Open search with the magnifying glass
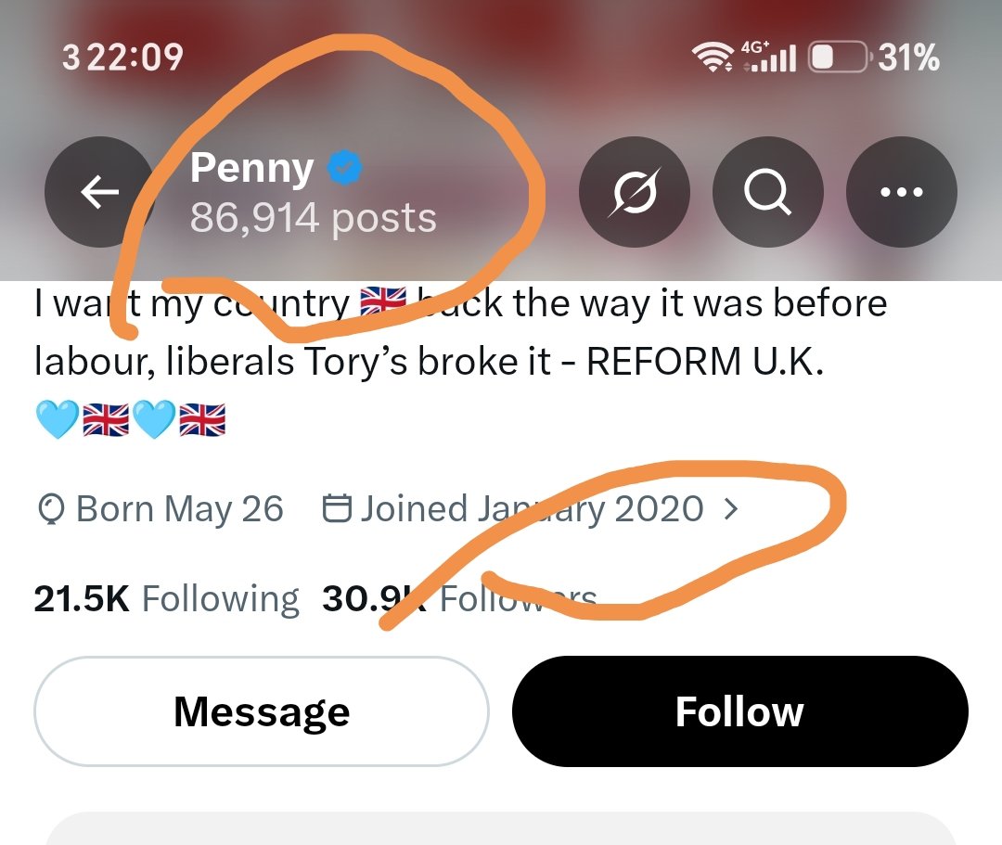 767,192
